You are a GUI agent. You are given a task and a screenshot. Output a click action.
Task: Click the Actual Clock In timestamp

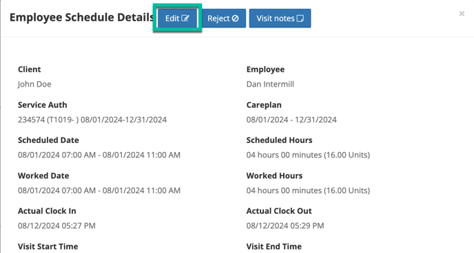point(56,226)
